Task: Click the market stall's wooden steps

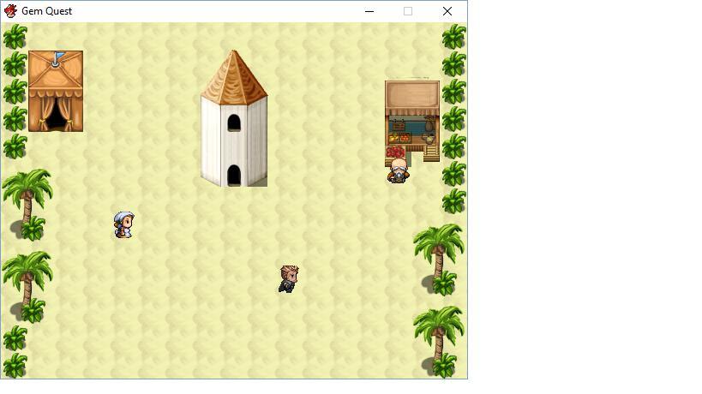Action: click(x=431, y=153)
